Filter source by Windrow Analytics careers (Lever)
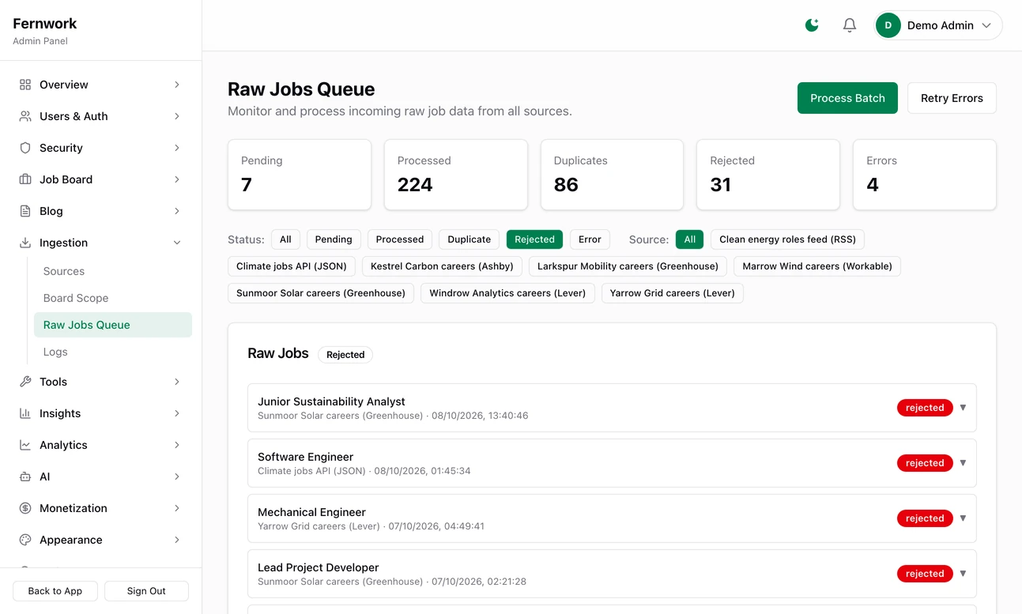 click(x=507, y=293)
